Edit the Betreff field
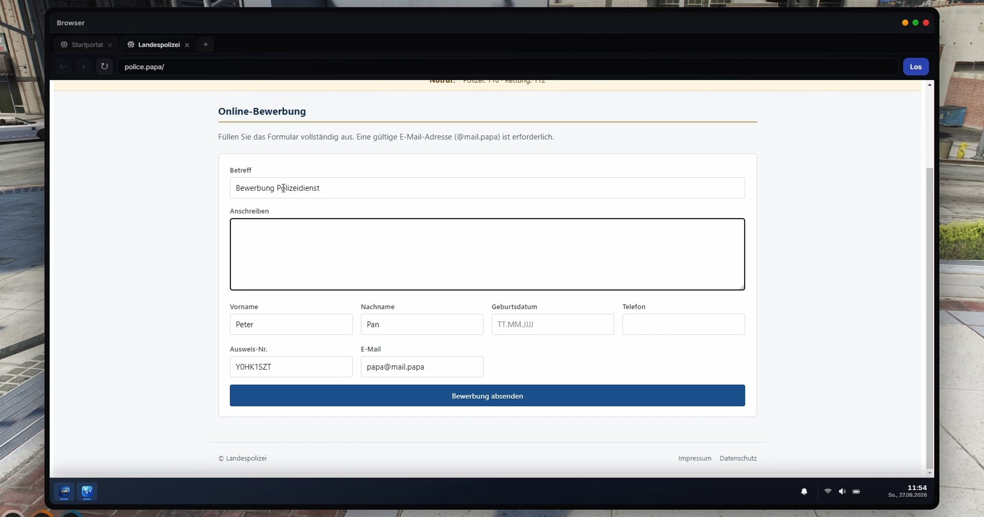This screenshot has height=517, width=984. 487,188
